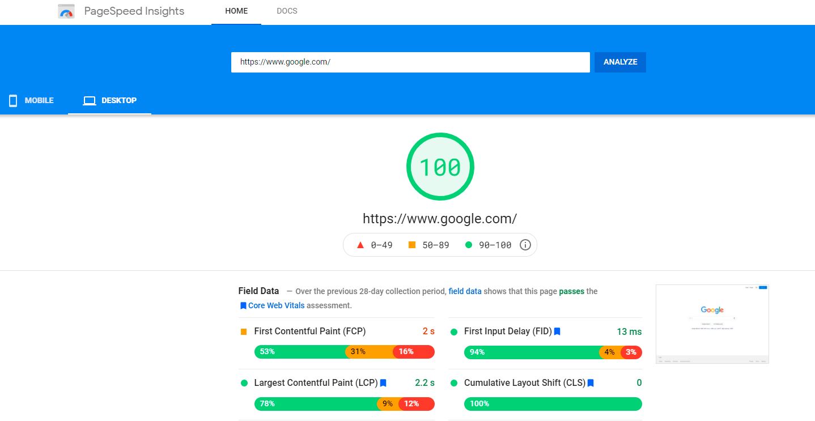Switch to the HOME tab
The height and width of the screenshot is (421, 815).
pos(236,12)
